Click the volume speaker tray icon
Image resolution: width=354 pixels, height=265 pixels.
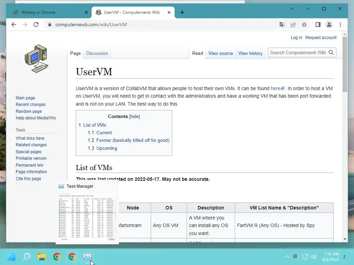(314, 257)
